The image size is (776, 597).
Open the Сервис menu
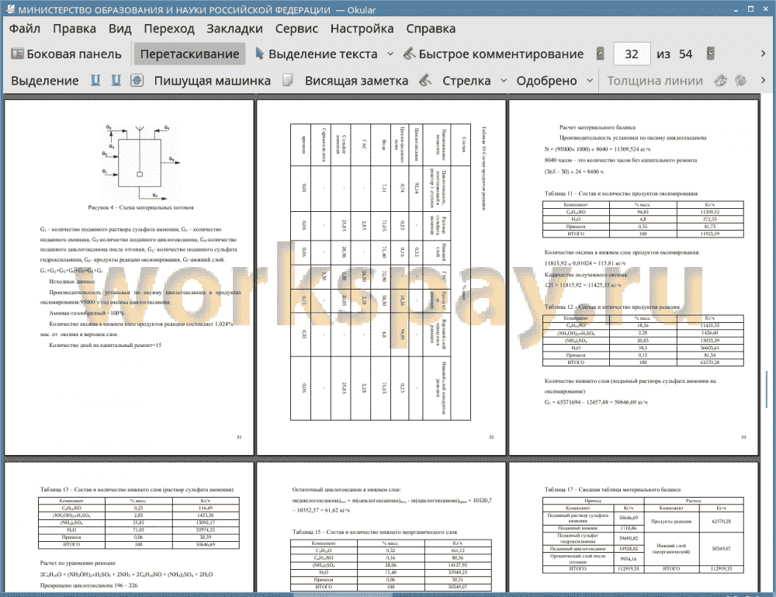pyautogui.click(x=296, y=29)
